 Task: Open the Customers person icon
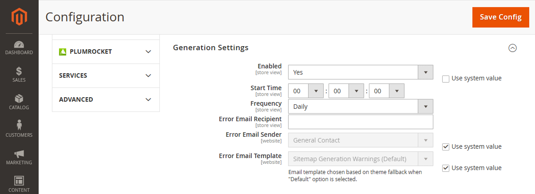[19, 125]
